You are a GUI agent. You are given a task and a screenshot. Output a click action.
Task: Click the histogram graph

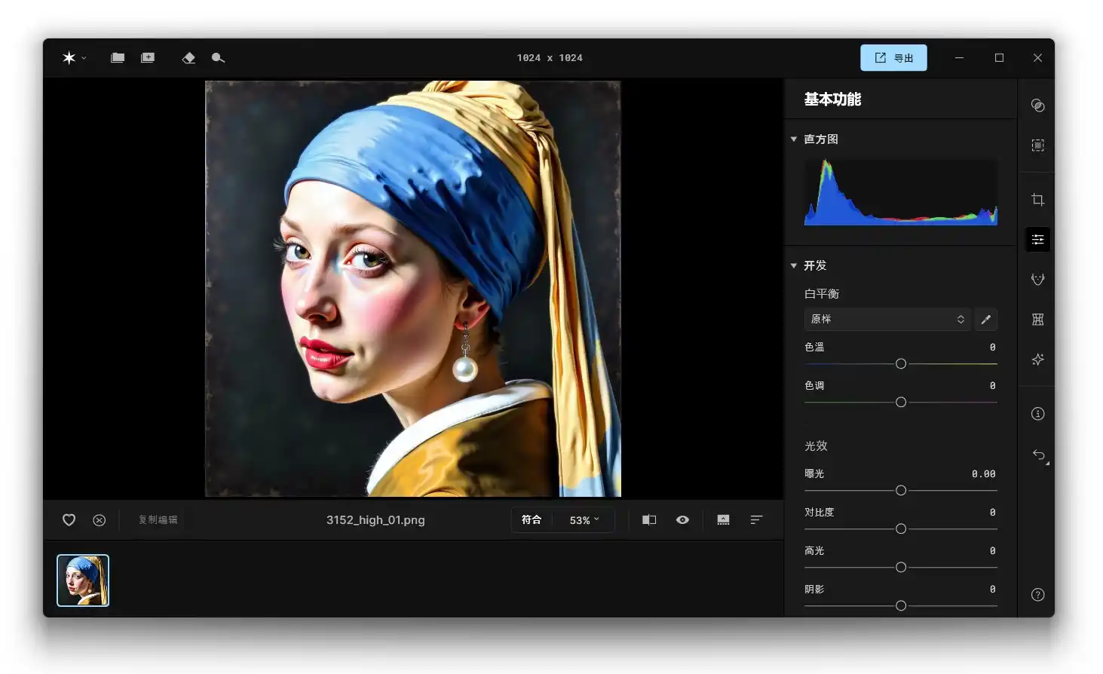[901, 191]
